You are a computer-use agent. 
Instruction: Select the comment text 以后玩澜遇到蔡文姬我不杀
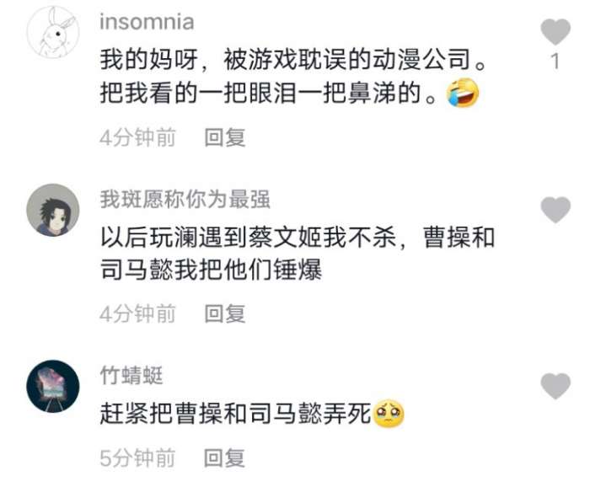pos(249,238)
